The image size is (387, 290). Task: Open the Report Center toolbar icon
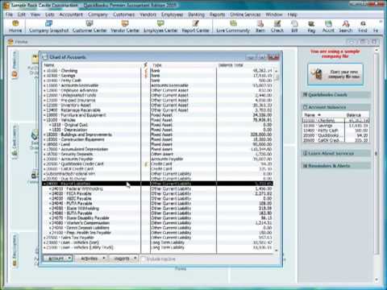pos(195,27)
